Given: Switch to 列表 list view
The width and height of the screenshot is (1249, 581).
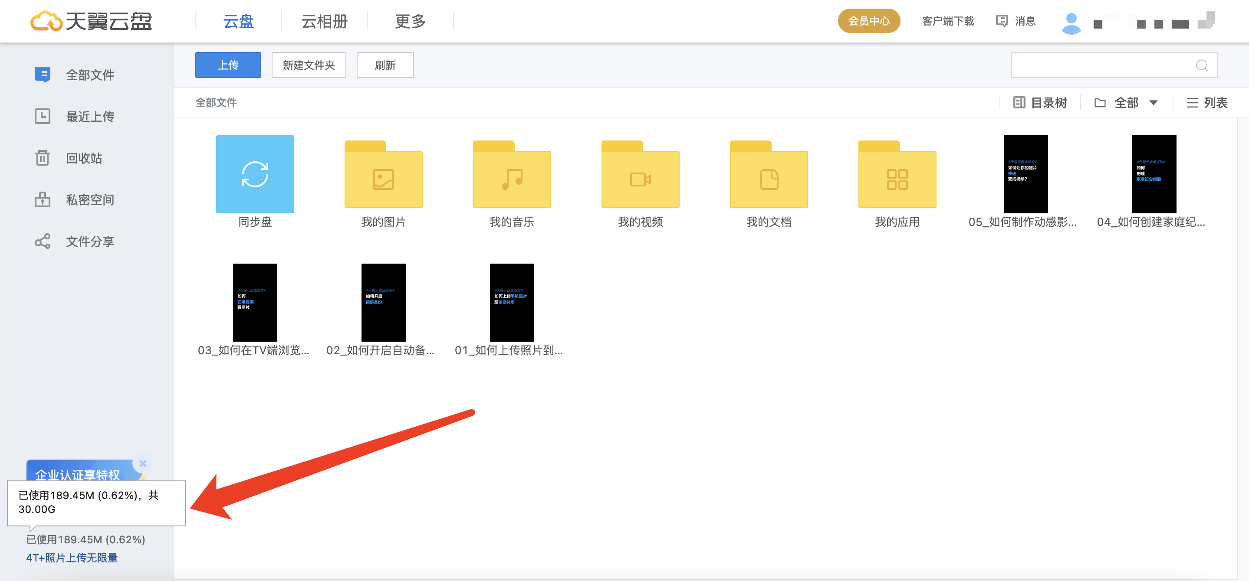Looking at the screenshot, I should (1208, 102).
